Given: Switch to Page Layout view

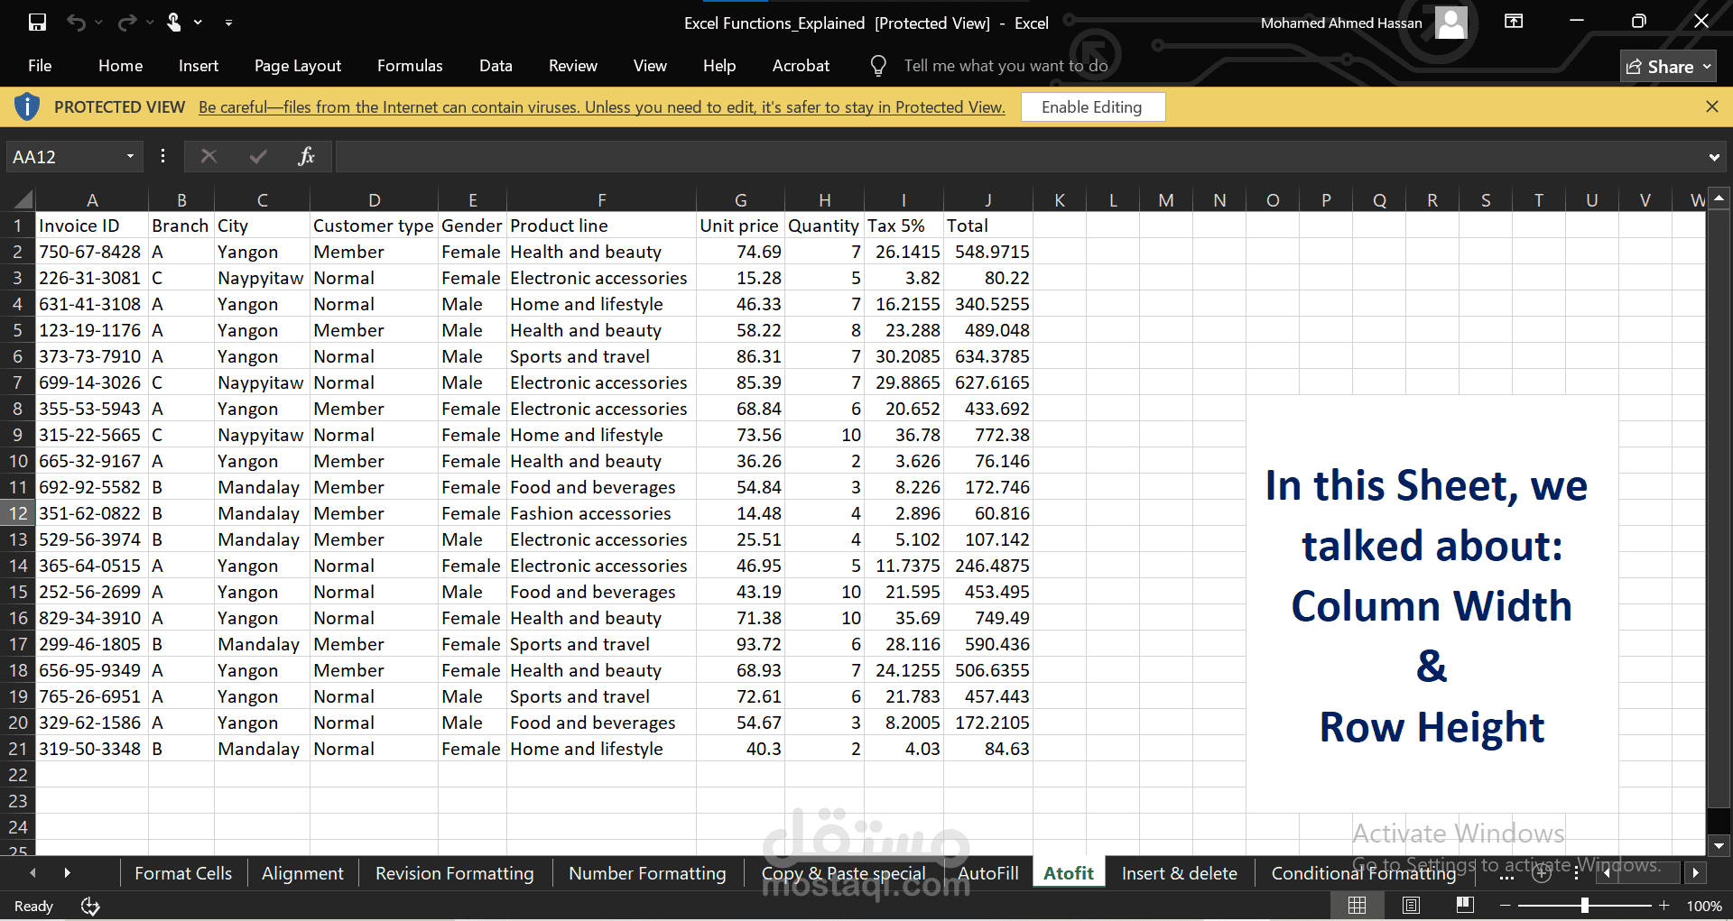Looking at the screenshot, I should click(1412, 906).
